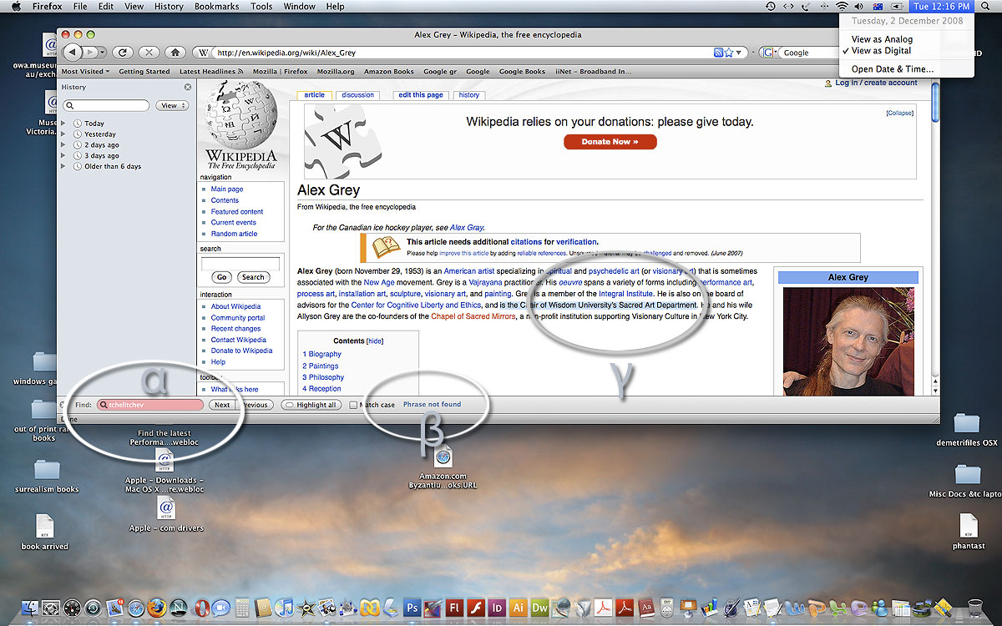Reload the page using the toolbar button
The height and width of the screenshot is (626, 1002).
tap(123, 52)
